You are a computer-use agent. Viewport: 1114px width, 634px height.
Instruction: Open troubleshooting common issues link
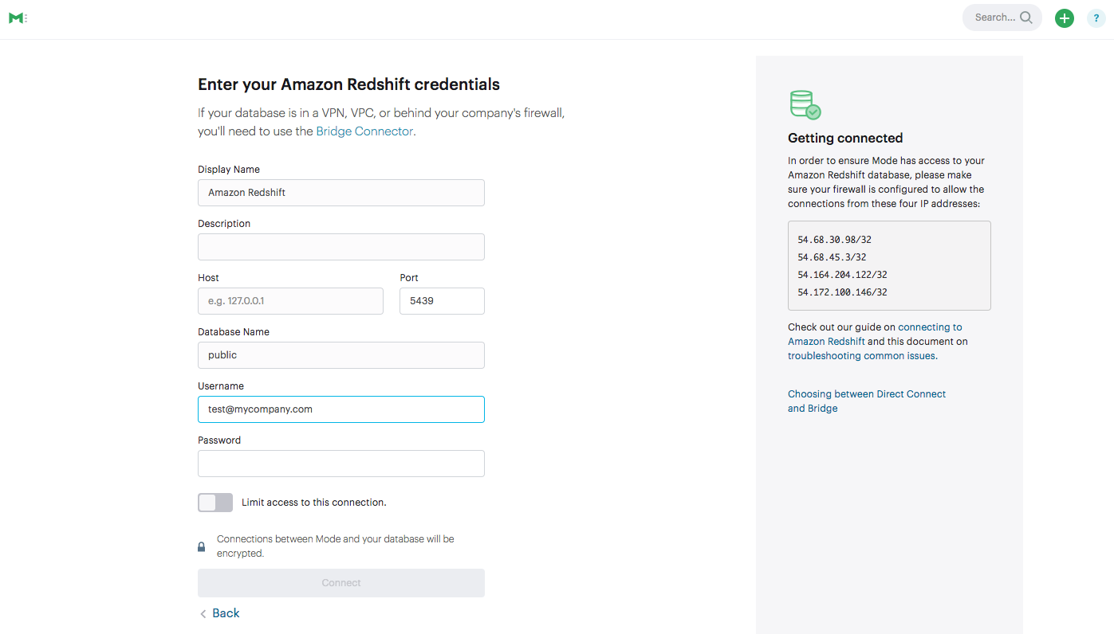[861, 356]
